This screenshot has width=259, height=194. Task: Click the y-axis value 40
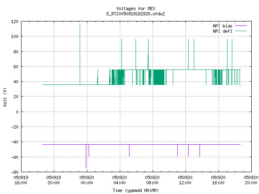tap(16, 82)
